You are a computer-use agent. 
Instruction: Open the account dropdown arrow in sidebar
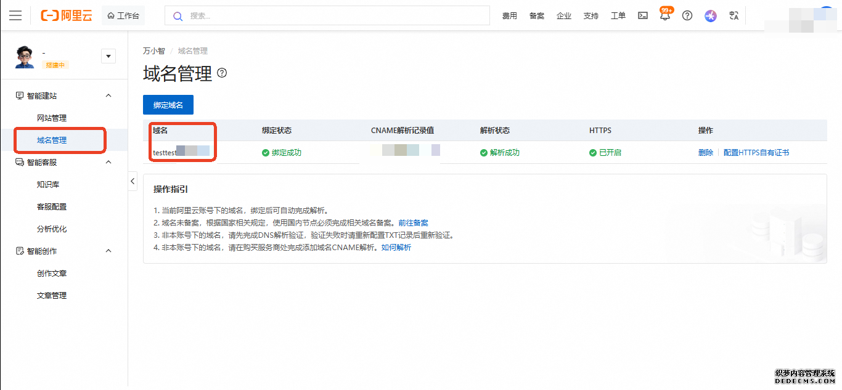108,56
